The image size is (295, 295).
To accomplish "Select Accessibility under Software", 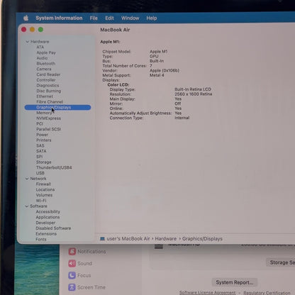I will (48, 211).
